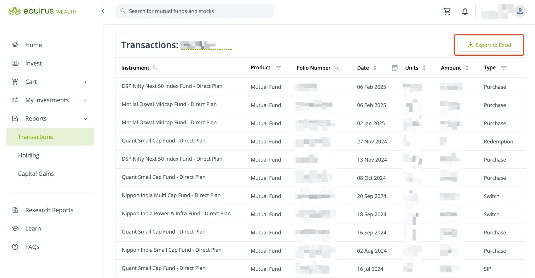Sort the table by Units
Image resolution: width=535 pixels, height=278 pixels.
pyautogui.click(x=424, y=68)
